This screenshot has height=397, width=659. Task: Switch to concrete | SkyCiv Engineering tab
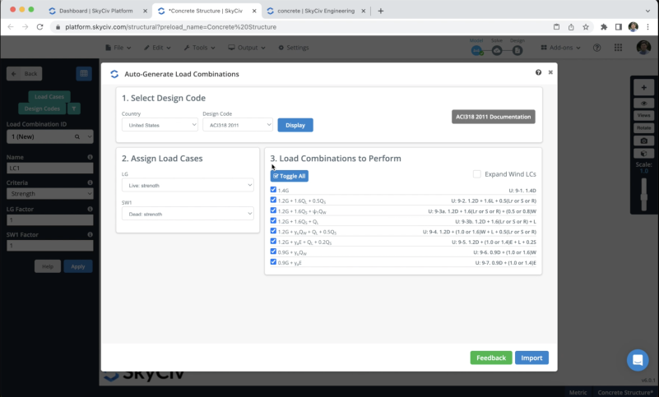tap(316, 11)
